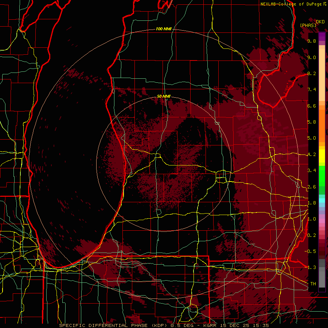Click the orange segment of the color bar

[x=322, y=125]
